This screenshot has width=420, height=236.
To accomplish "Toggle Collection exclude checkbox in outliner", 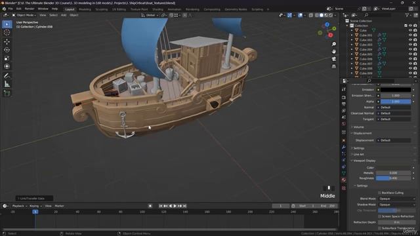I will [x=406, y=26].
